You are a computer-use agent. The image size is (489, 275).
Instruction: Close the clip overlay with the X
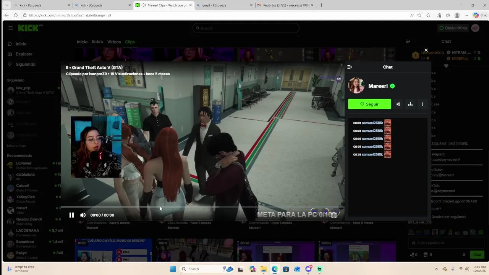(426, 50)
